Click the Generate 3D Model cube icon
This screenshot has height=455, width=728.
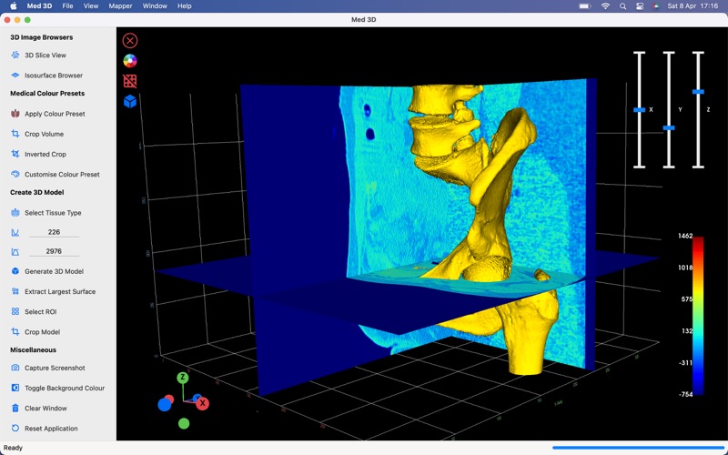pyautogui.click(x=15, y=271)
